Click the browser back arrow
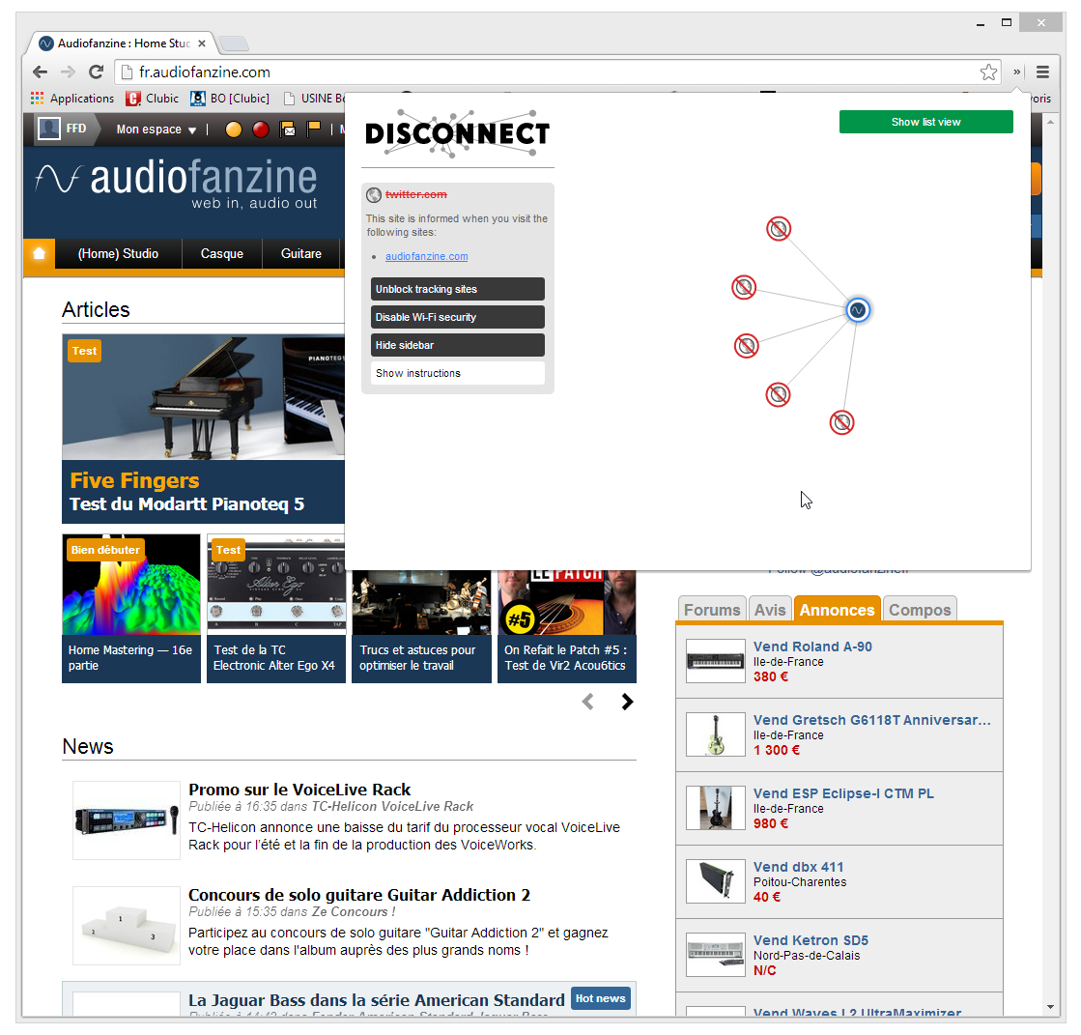This screenshot has height=1035, width=1081. [40, 72]
